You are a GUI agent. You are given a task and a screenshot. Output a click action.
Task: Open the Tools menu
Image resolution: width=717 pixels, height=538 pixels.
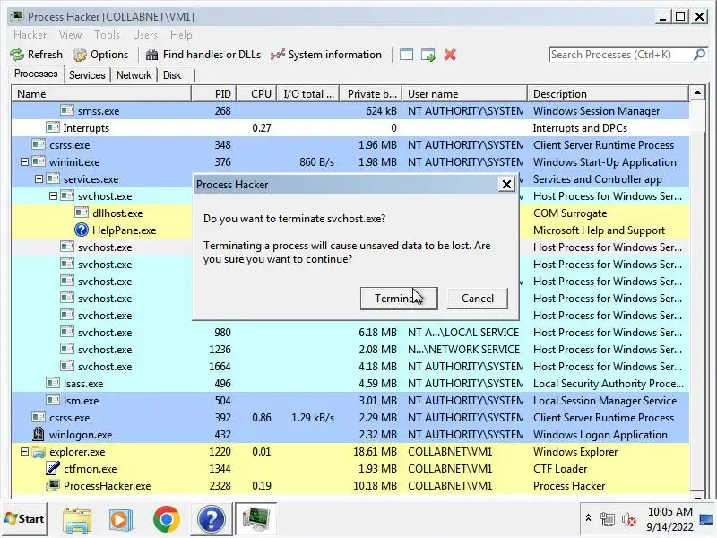[107, 35]
